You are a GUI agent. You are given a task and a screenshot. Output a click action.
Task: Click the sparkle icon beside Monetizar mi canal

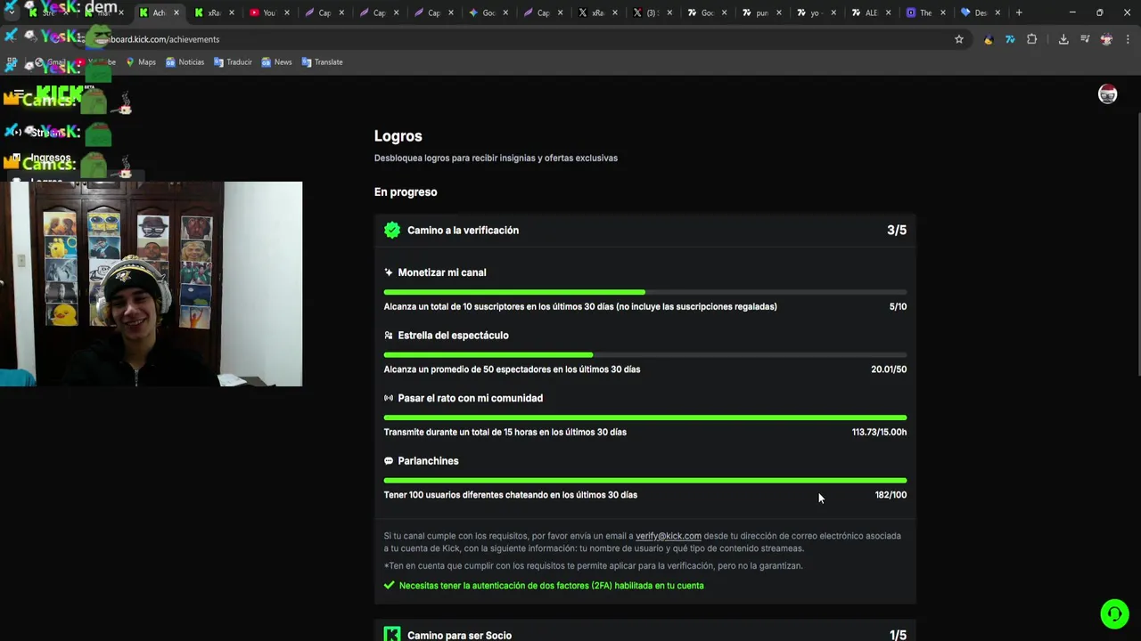389,272
